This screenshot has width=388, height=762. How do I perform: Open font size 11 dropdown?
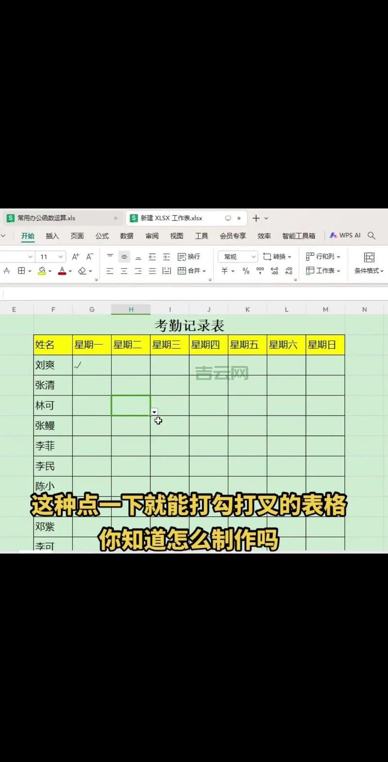tap(61, 257)
